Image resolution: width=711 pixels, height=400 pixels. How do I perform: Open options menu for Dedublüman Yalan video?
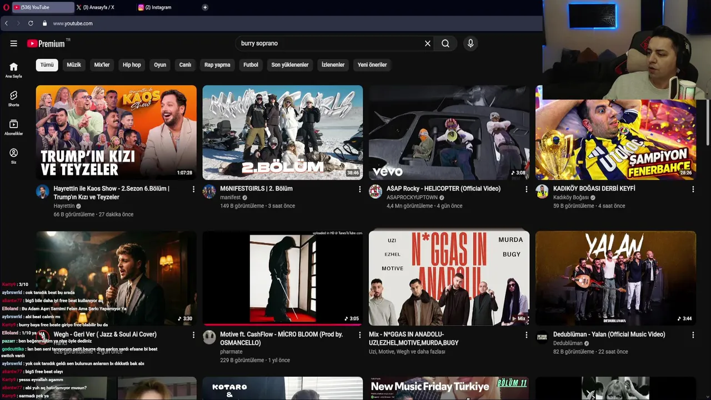pos(693,335)
